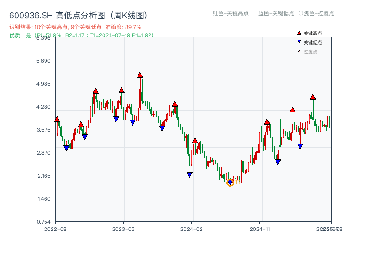Click the 5.690 y-axis label
The image size is (368, 276).
pos(43,61)
